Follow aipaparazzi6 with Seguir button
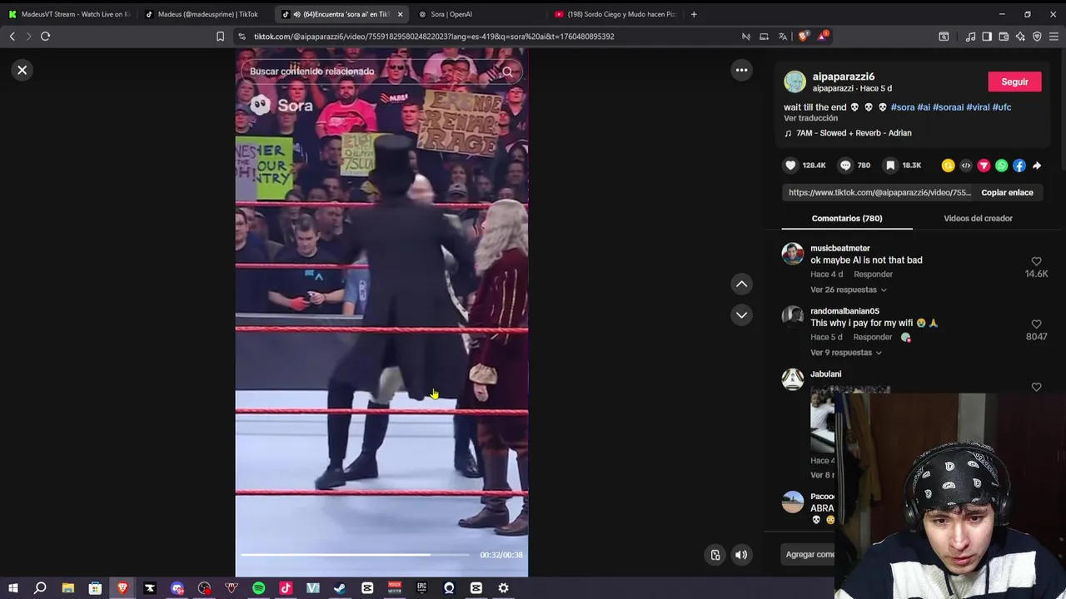This screenshot has height=599, width=1066. coord(1014,82)
